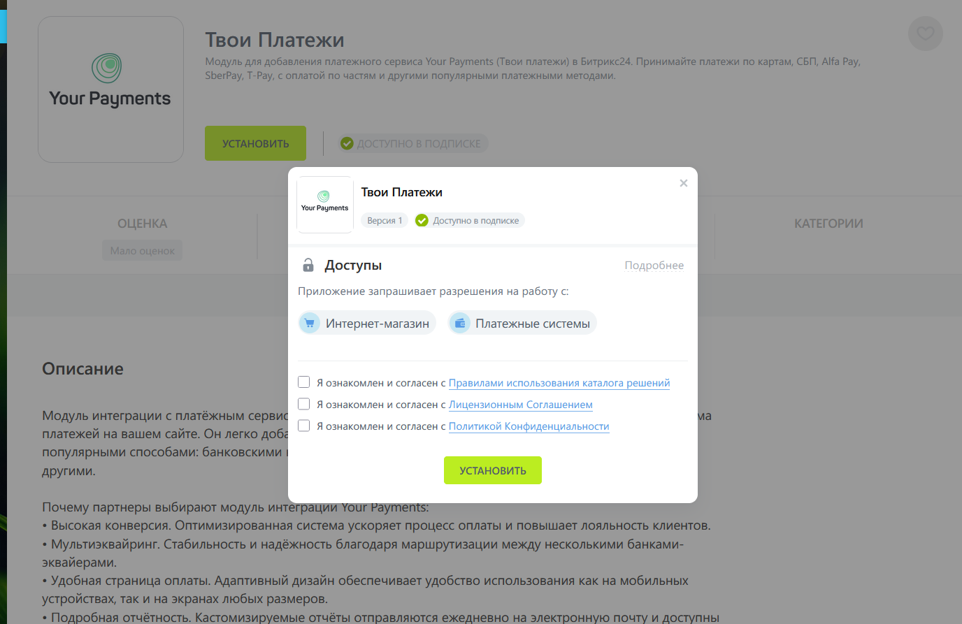Click the Your Payments logo in dialog
This screenshot has height=624, width=962.
[x=324, y=205]
